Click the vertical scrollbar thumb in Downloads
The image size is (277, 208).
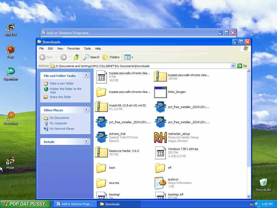[x=249, y=120]
